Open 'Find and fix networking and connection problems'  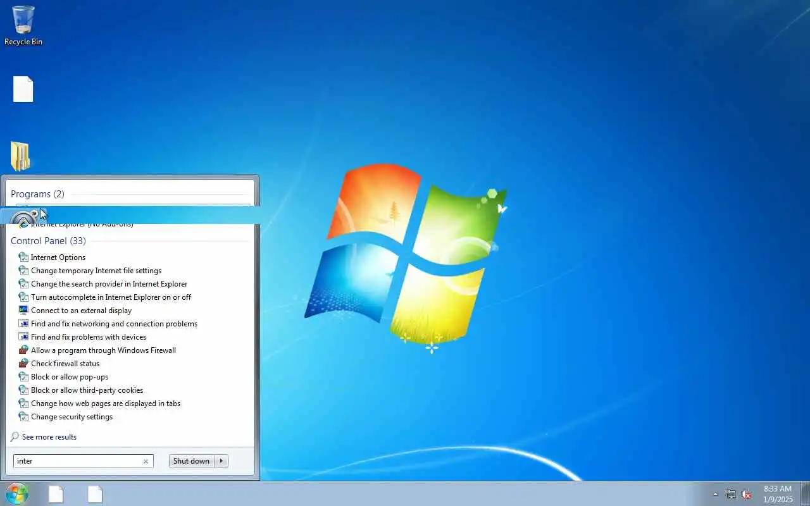click(114, 324)
